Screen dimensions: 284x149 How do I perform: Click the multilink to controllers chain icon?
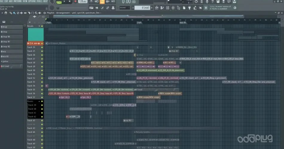[108, 8]
